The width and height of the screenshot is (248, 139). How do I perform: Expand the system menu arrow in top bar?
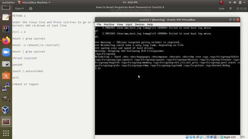(x=245, y=3)
